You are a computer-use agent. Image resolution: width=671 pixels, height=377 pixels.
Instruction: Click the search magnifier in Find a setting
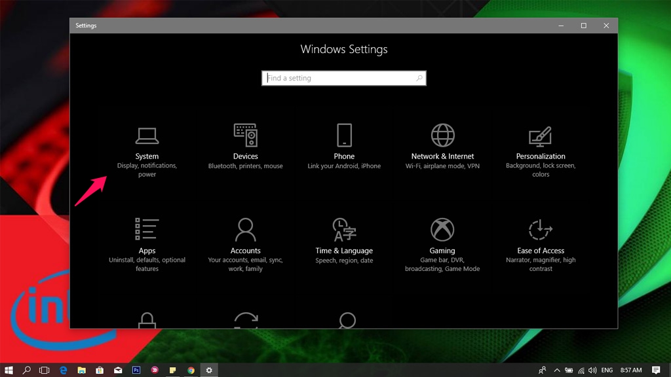[419, 78]
